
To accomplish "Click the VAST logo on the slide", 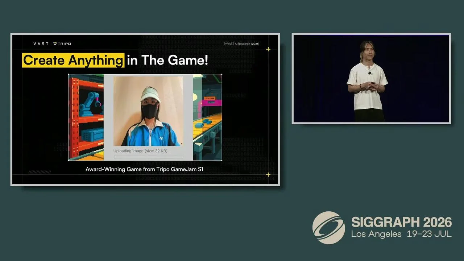I will click(x=41, y=44).
